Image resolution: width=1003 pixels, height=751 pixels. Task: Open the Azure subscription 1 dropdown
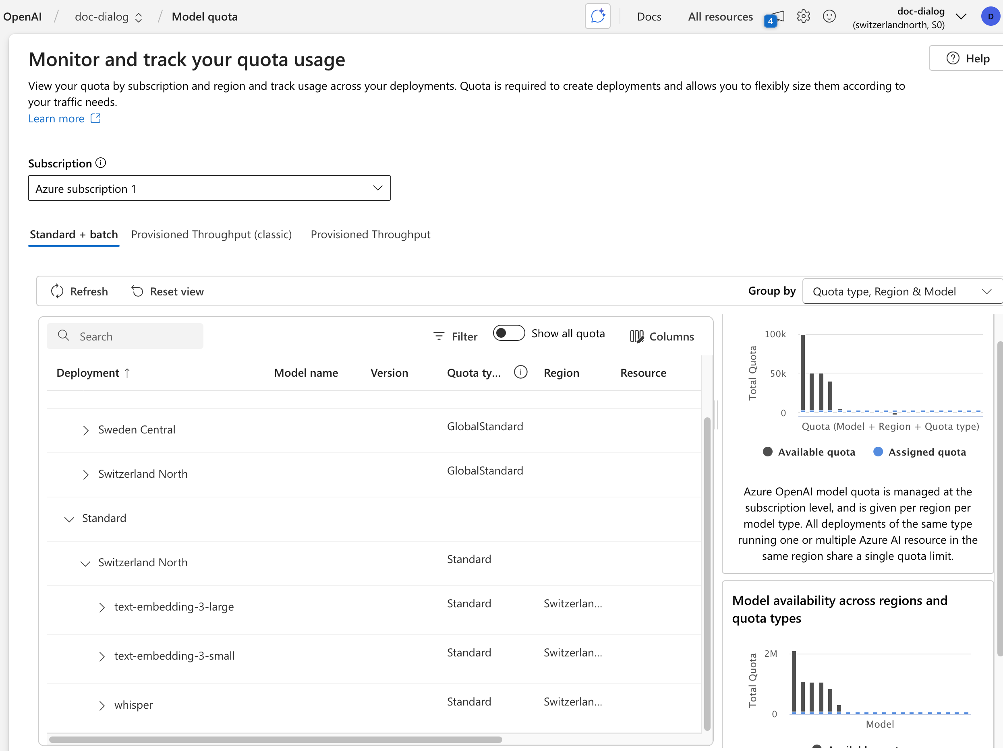209,188
